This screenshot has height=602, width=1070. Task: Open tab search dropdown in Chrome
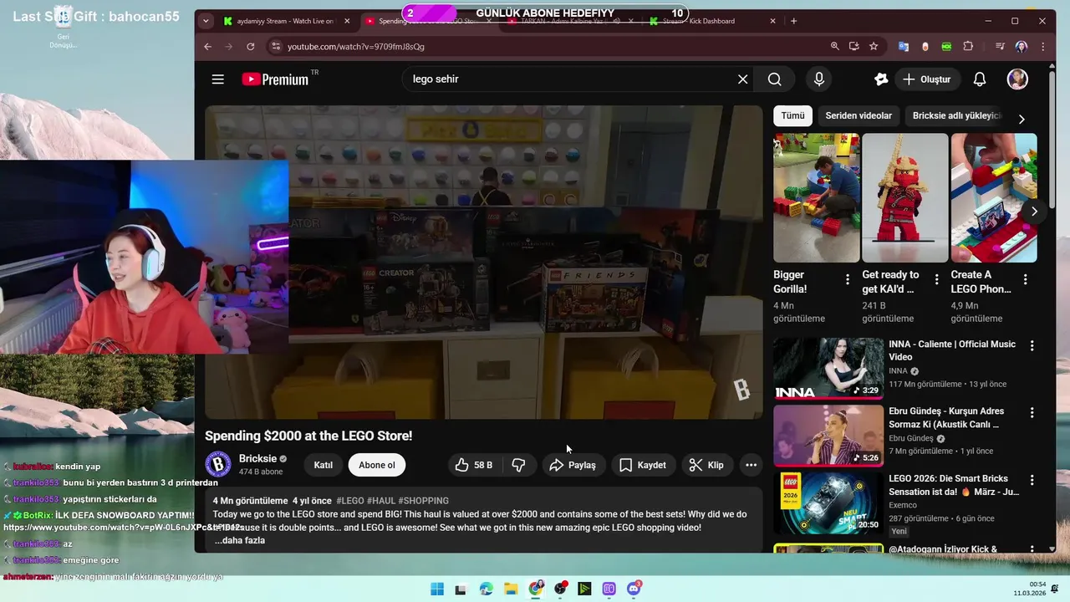[x=206, y=21]
